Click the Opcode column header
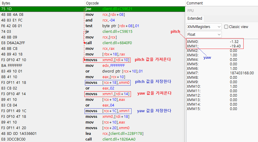This screenshot has height=142, width=258. 92,3
